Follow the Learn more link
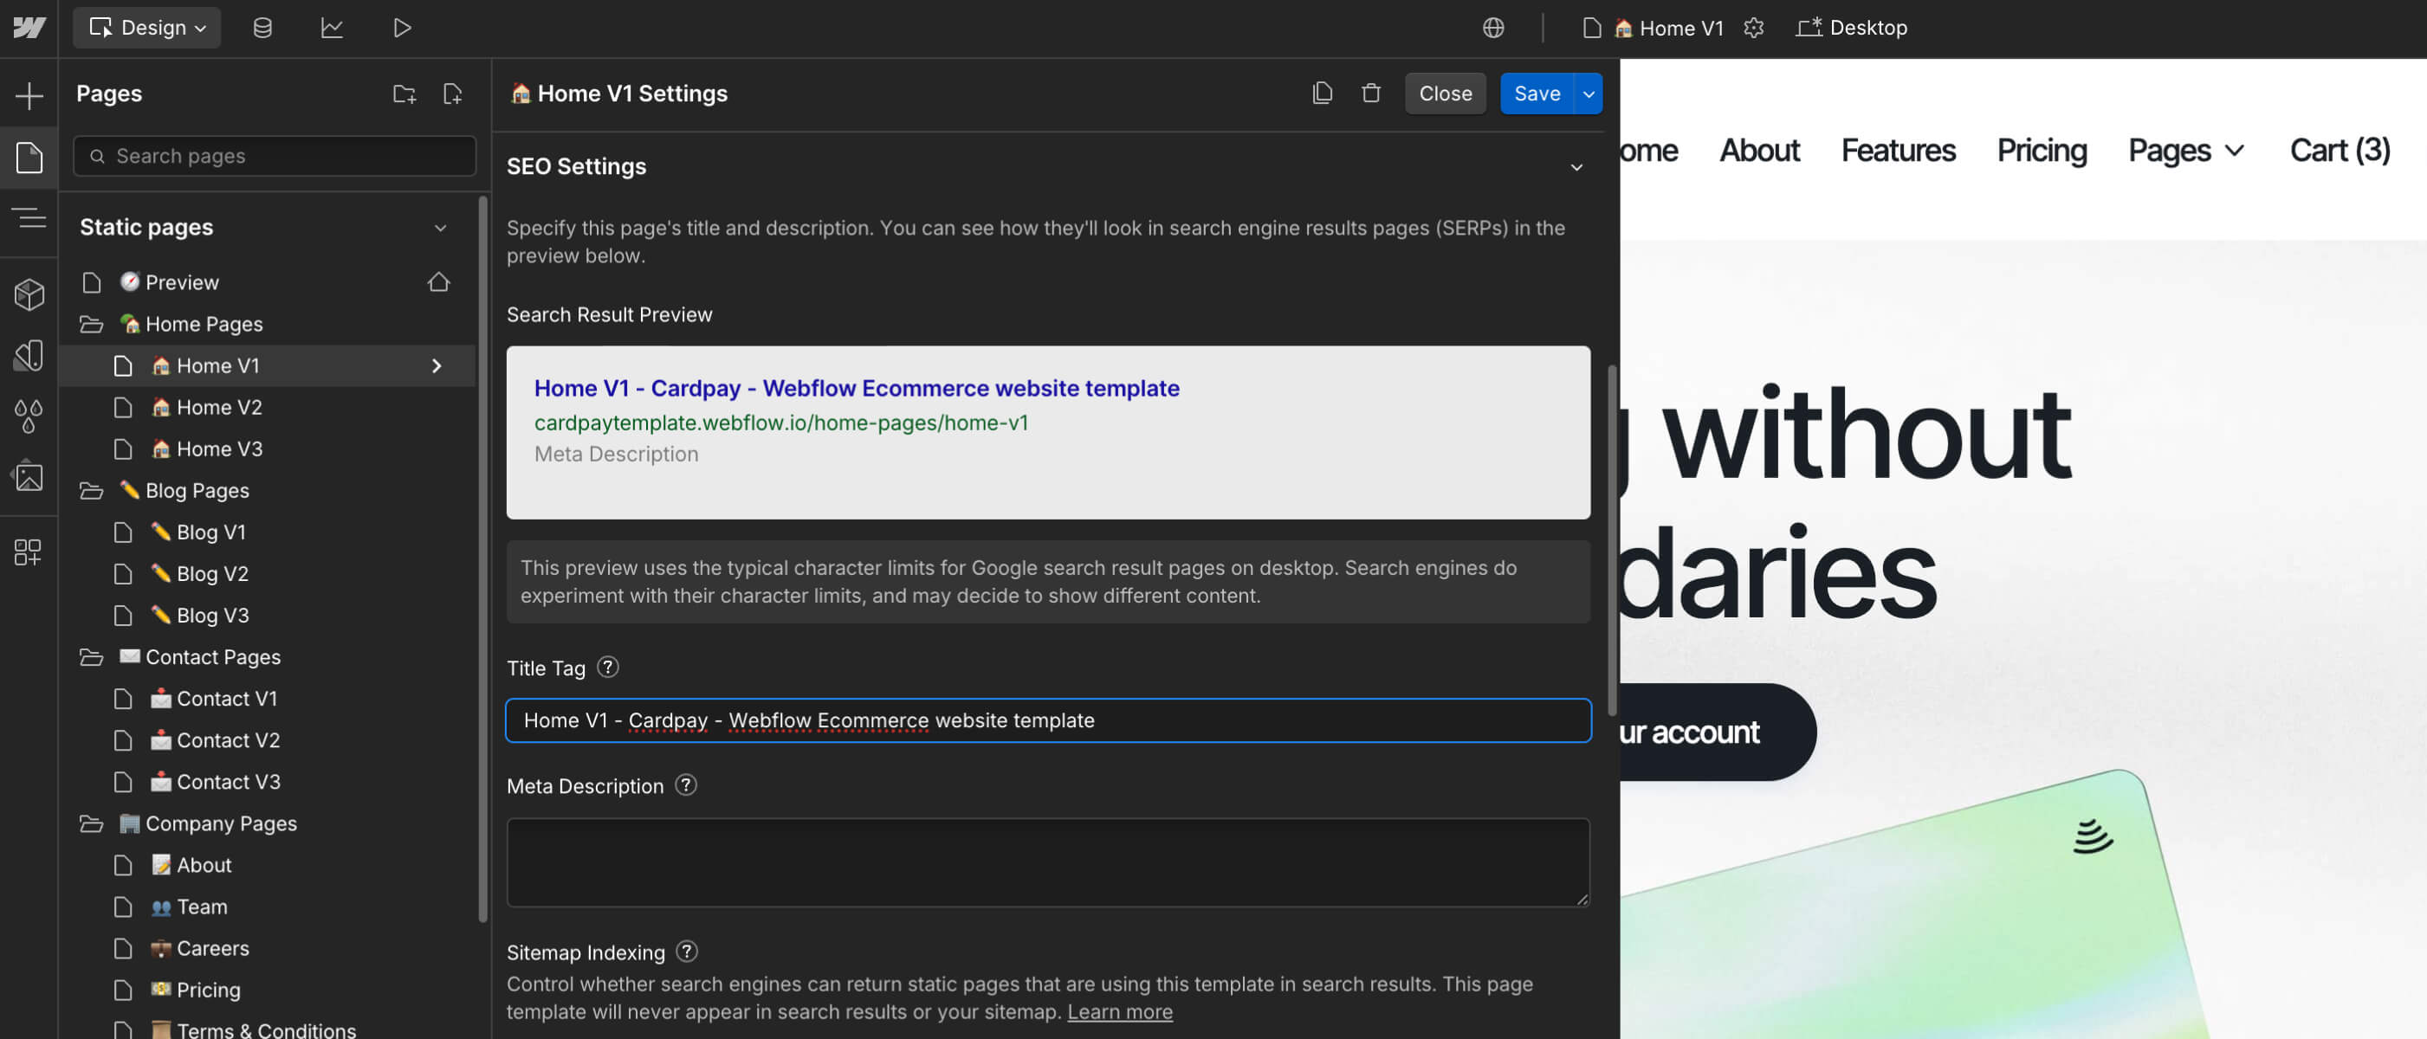Viewport: 2427px width, 1039px height. [x=1119, y=1011]
